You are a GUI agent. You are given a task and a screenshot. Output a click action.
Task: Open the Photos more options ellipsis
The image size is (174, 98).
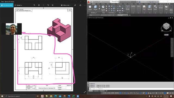point(85,5)
